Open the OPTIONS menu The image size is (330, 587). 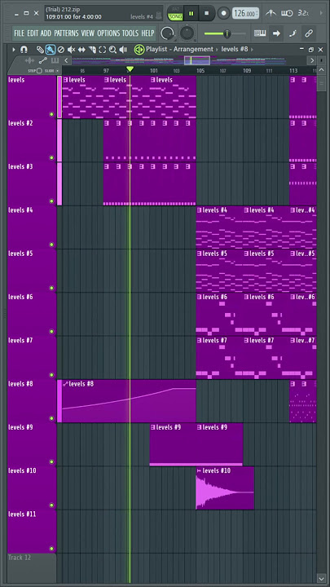tap(108, 33)
